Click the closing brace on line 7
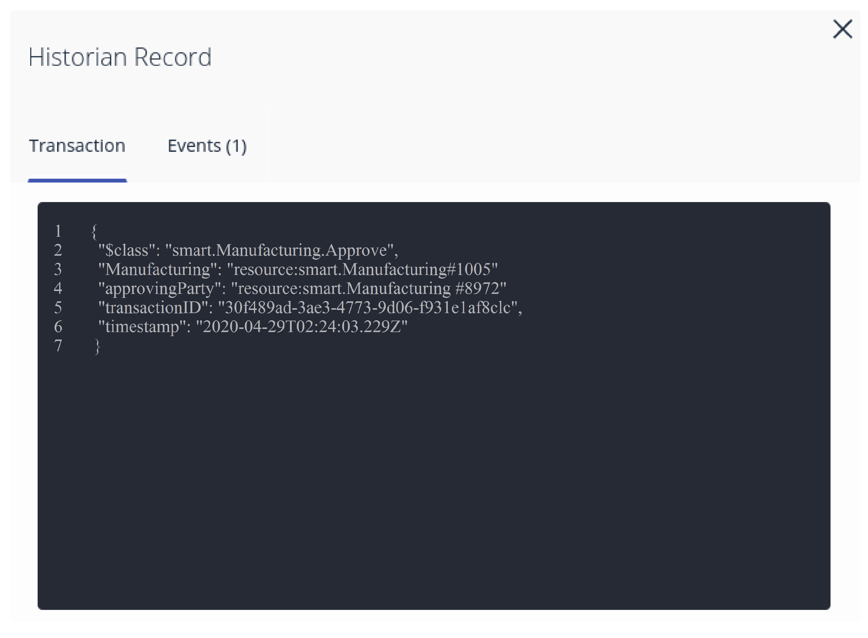The width and height of the screenshot is (868, 638). 97,346
